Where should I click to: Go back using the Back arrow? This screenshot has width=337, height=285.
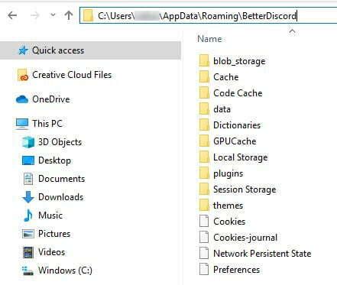tap(12, 15)
